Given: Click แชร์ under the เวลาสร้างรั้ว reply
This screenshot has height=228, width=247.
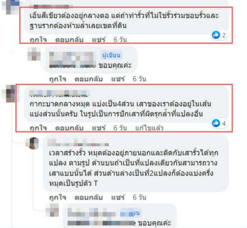Looking at the screenshot, I should click(118, 197).
